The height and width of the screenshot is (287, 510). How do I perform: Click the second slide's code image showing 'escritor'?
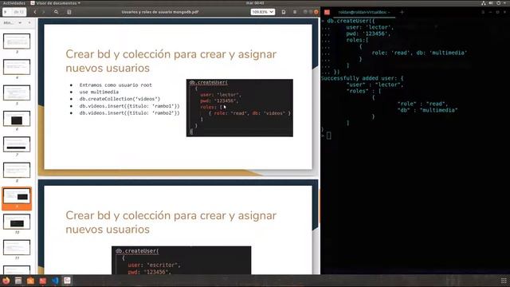[182, 261]
